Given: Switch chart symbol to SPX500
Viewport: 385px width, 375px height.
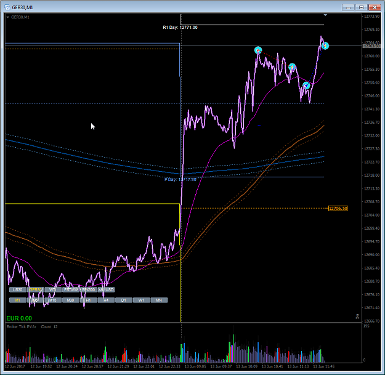Looking at the screenshot, I should [x=88, y=289].
